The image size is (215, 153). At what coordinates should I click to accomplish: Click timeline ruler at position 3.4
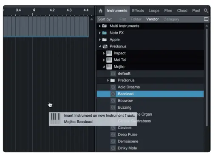pos(18,10)
